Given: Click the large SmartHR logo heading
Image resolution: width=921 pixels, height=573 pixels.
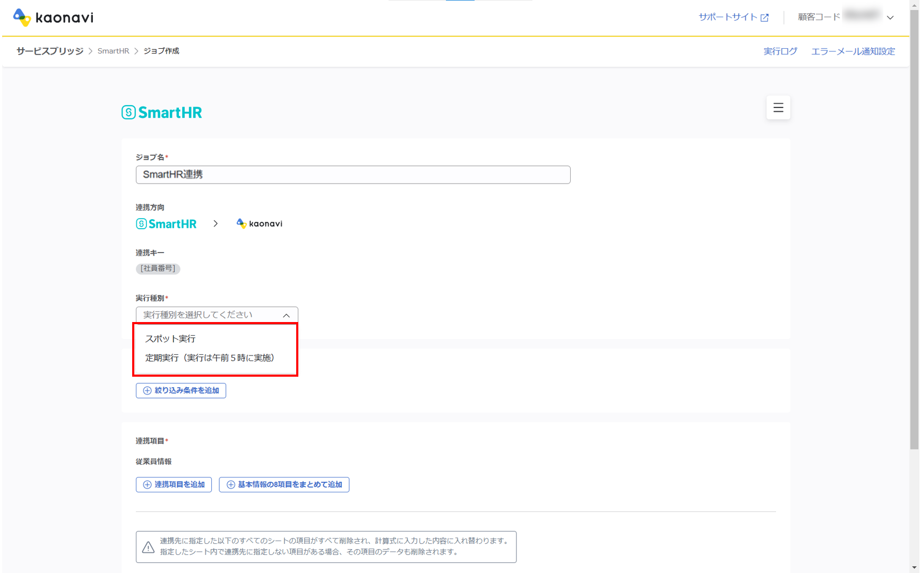Looking at the screenshot, I should pos(162,112).
